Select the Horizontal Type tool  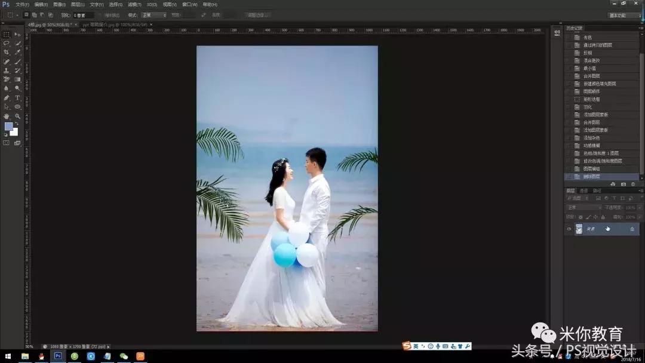(x=16, y=98)
